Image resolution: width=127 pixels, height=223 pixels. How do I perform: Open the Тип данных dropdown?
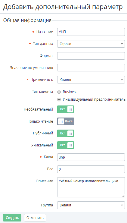(x=91, y=44)
